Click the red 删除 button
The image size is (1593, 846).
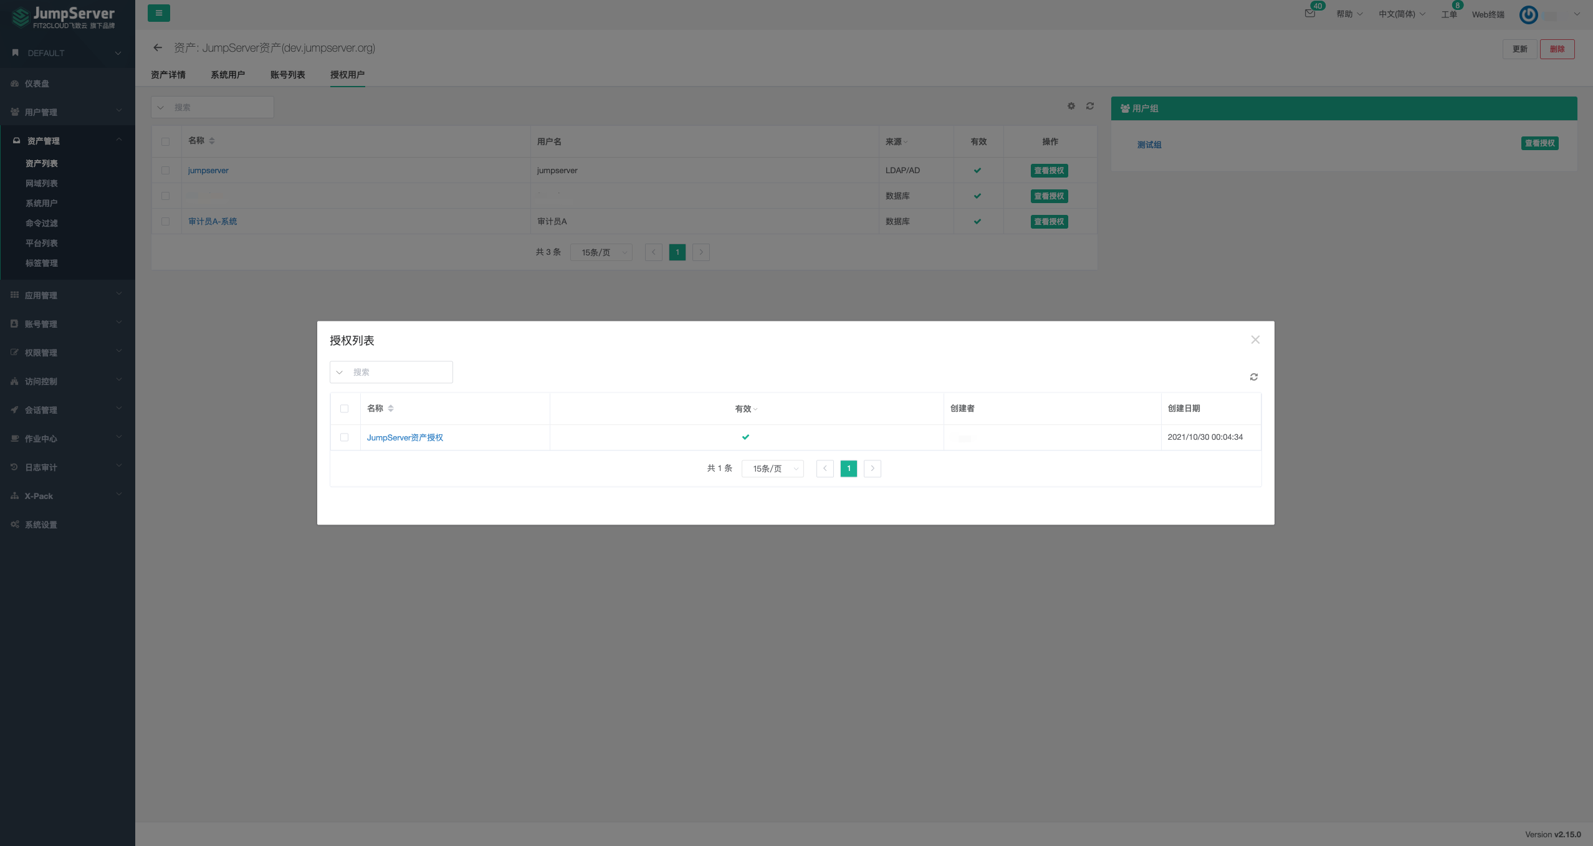coord(1556,49)
